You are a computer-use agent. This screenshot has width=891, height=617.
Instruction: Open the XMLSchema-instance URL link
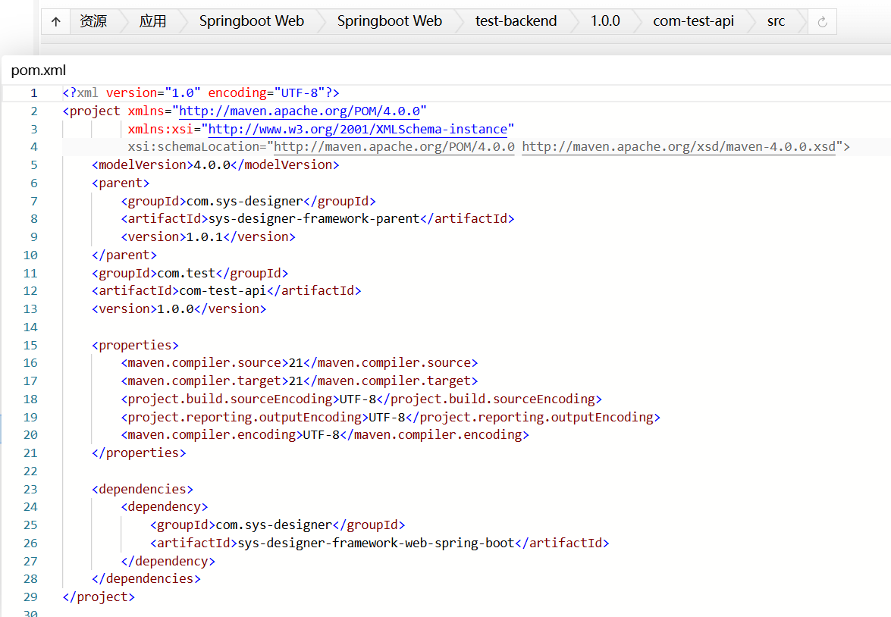[357, 130]
